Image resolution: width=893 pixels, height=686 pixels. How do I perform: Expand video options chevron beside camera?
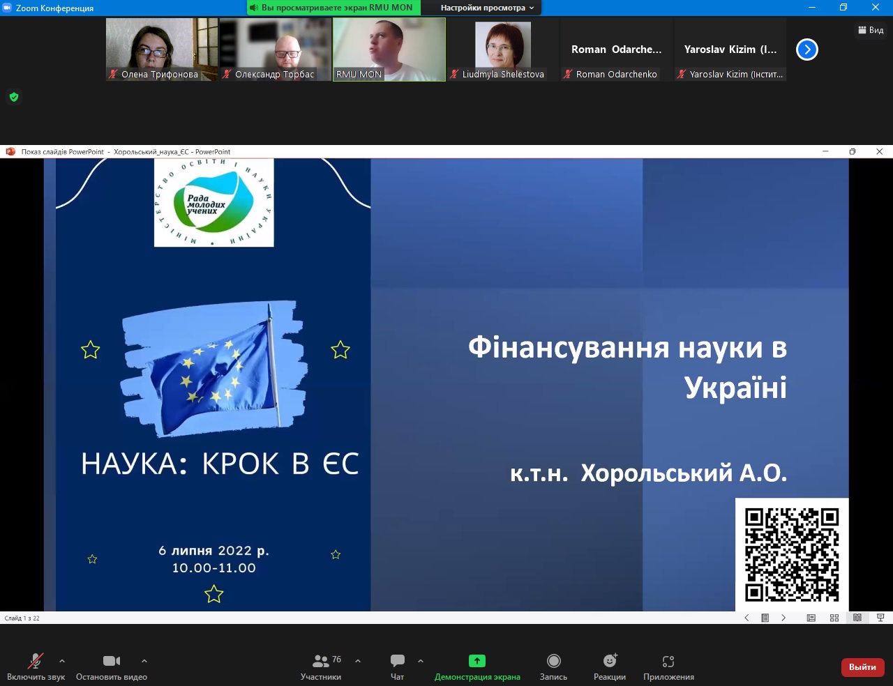(144, 661)
